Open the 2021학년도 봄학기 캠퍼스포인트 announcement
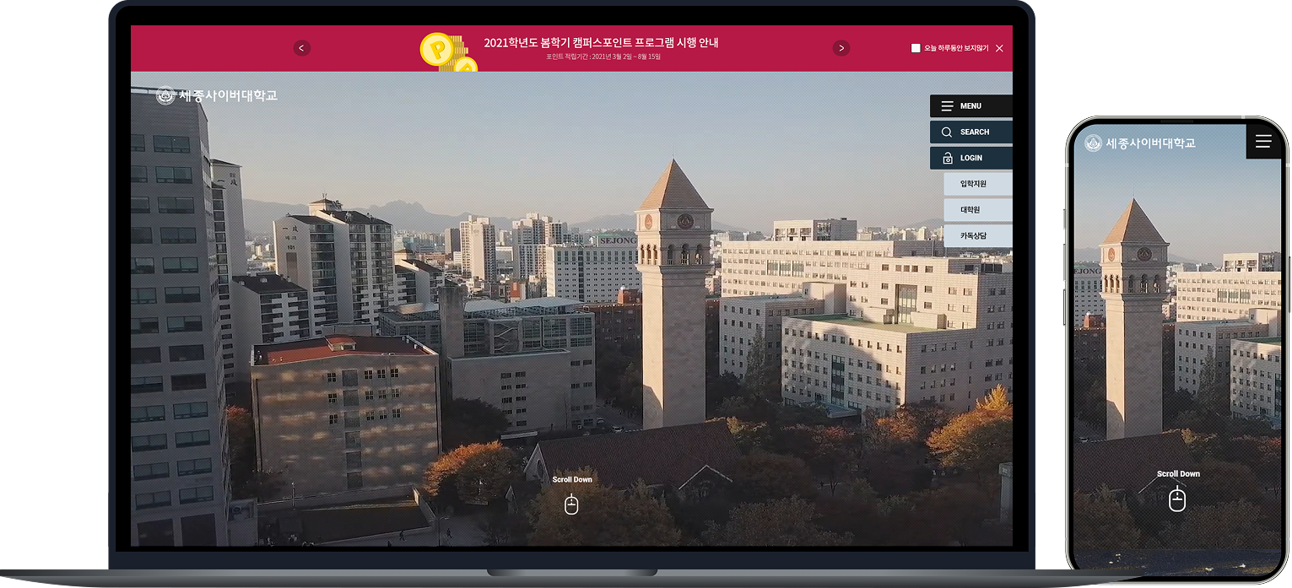This screenshot has width=1292, height=588. click(601, 42)
